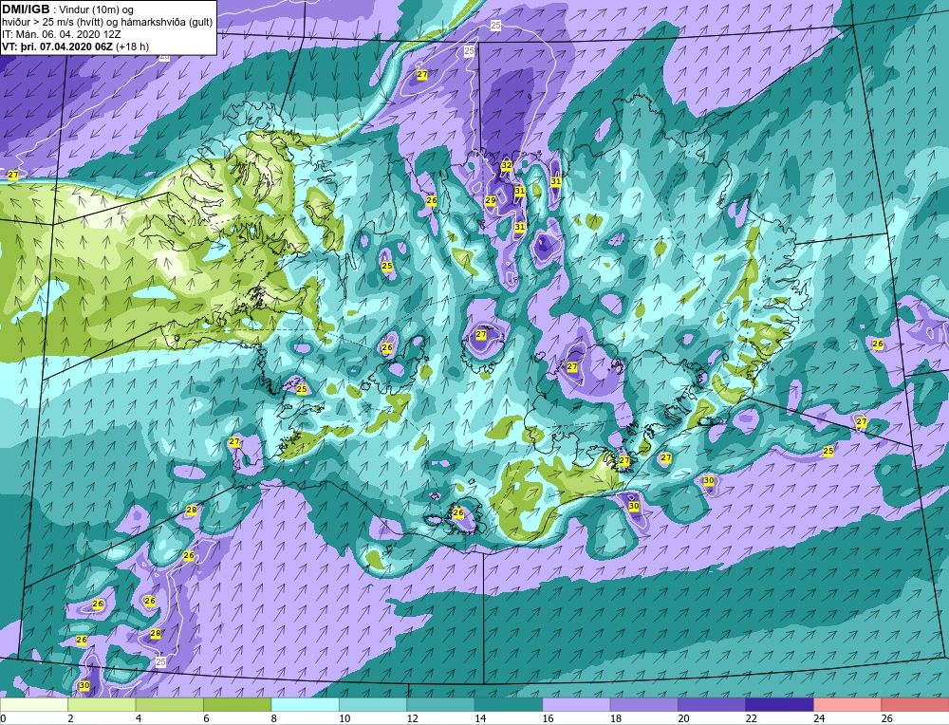Screen dimensions: 949x725
Task: Click legend scale number '6'
Action: (x=206, y=718)
